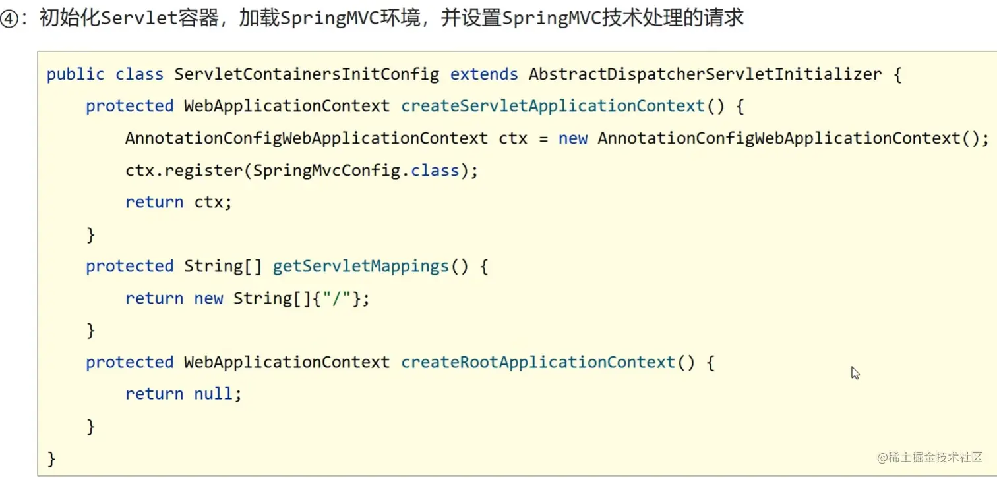Click AbstractDispatcherServletInitializer in the extends clause
This screenshot has width=997, height=478.
pyautogui.click(x=705, y=74)
